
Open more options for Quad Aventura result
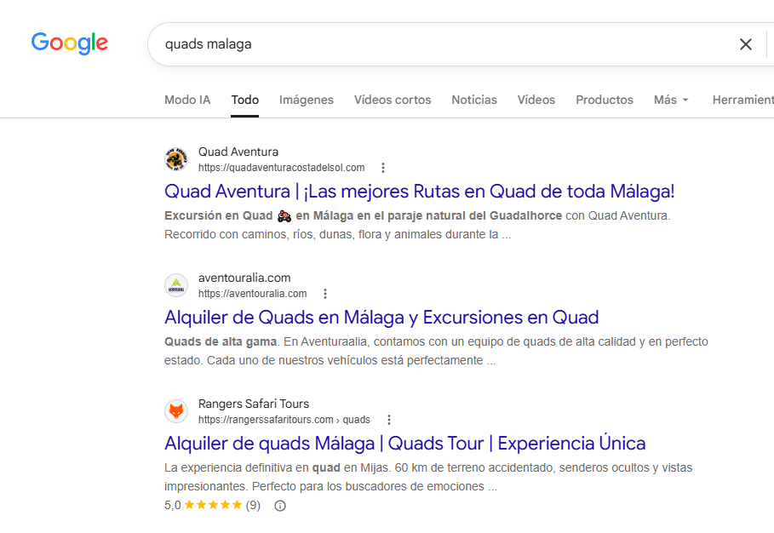[383, 168]
